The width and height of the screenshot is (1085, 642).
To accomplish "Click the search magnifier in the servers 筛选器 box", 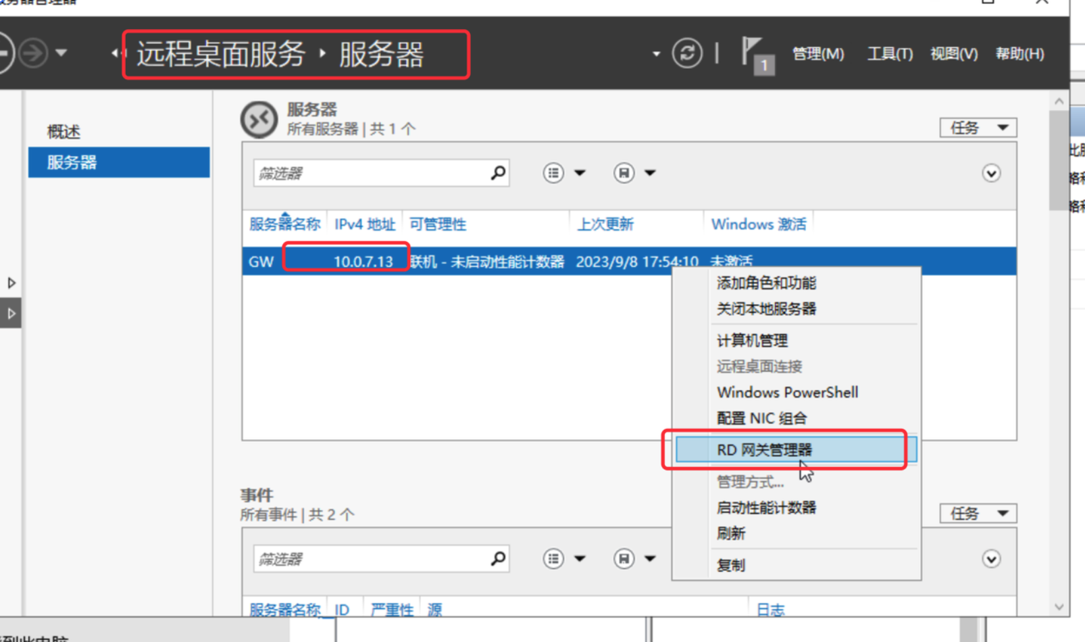I will [x=497, y=173].
